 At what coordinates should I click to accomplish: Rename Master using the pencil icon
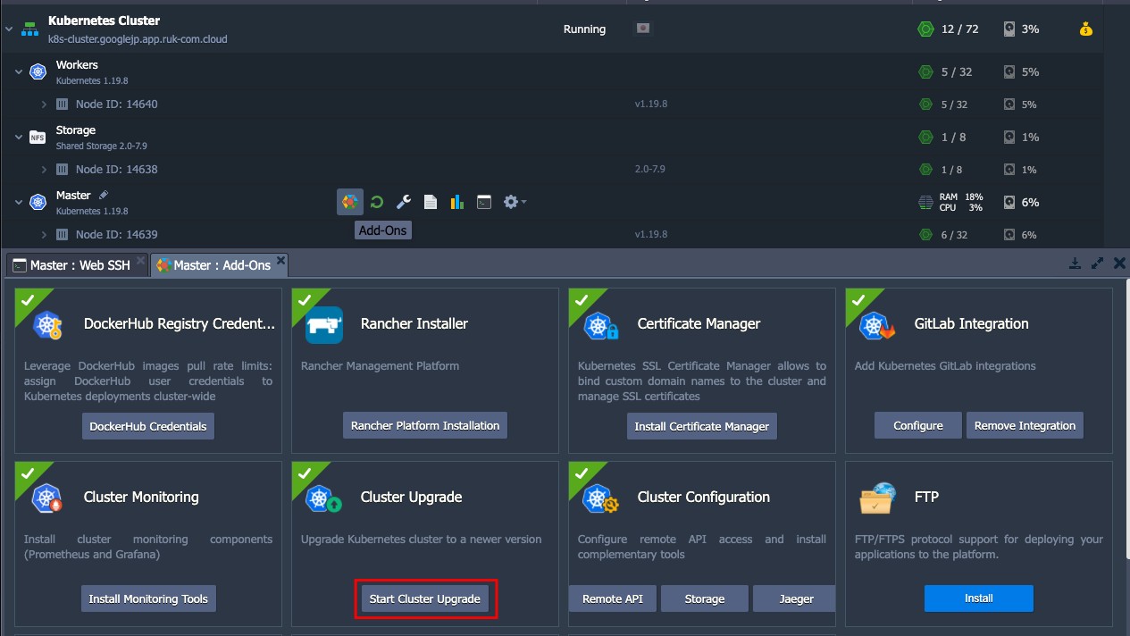104,194
